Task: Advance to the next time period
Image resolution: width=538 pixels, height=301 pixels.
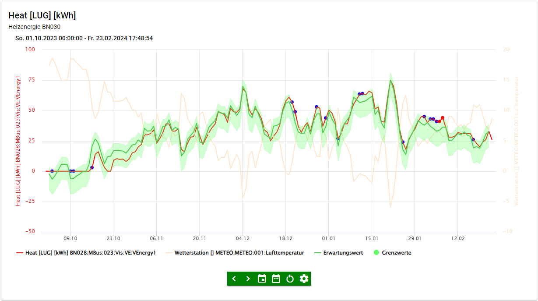Action: pos(248,279)
